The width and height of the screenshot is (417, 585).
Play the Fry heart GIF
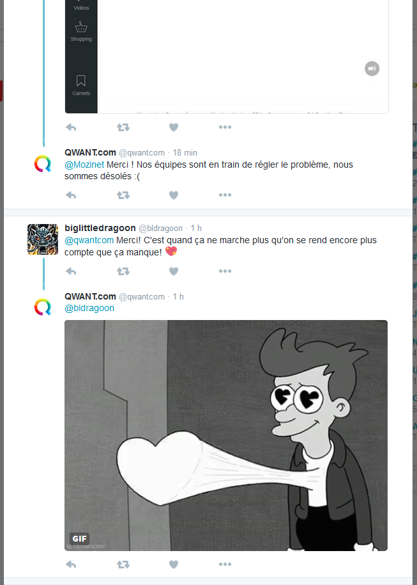pos(226,435)
